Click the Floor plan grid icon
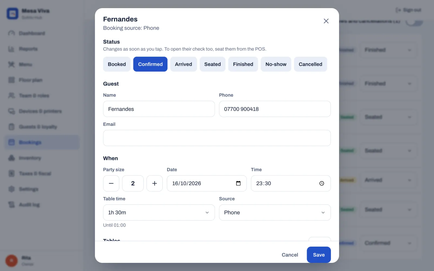 (x=11, y=80)
